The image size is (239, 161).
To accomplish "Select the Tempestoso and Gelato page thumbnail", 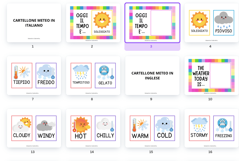I will pos(93,76).
